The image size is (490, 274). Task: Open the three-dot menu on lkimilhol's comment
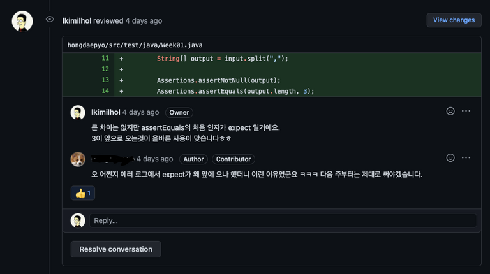pyautogui.click(x=466, y=111)
